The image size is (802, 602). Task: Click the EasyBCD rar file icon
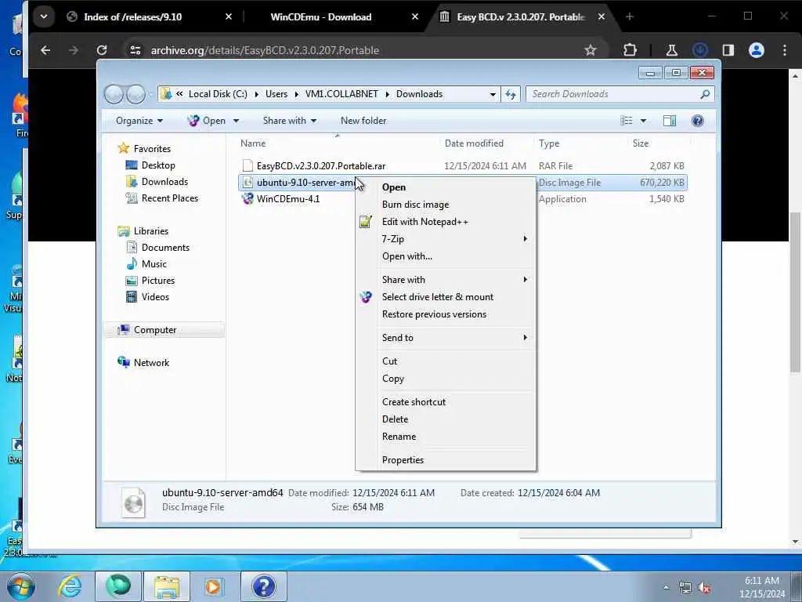pos(247,166)
